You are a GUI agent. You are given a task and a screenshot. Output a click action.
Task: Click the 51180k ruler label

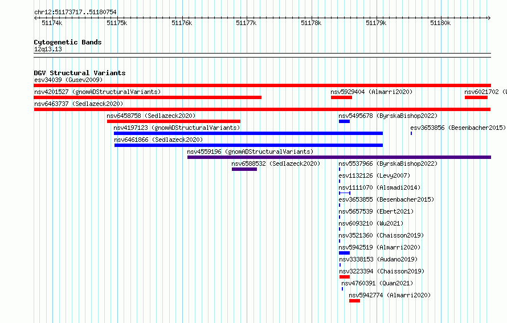[440, 23]
